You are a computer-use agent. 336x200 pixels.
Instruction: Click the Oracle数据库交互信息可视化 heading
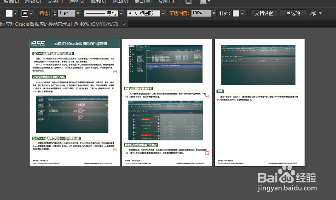[49, 77]
